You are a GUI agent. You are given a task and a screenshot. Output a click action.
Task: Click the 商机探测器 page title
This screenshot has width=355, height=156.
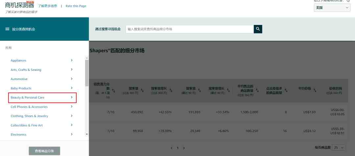(19, 5)
